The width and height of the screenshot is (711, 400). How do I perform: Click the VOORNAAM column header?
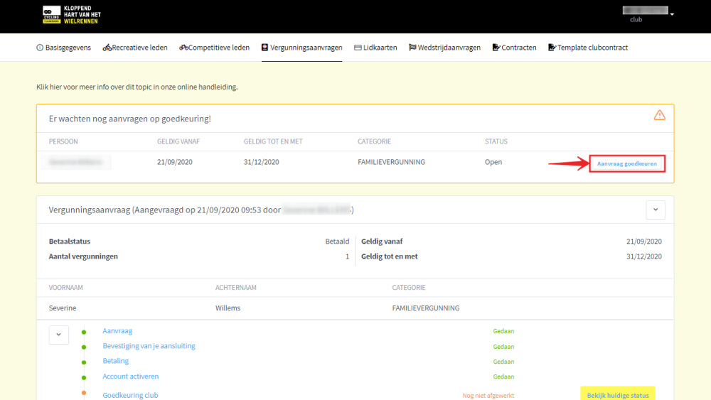(x=65, y=287)
